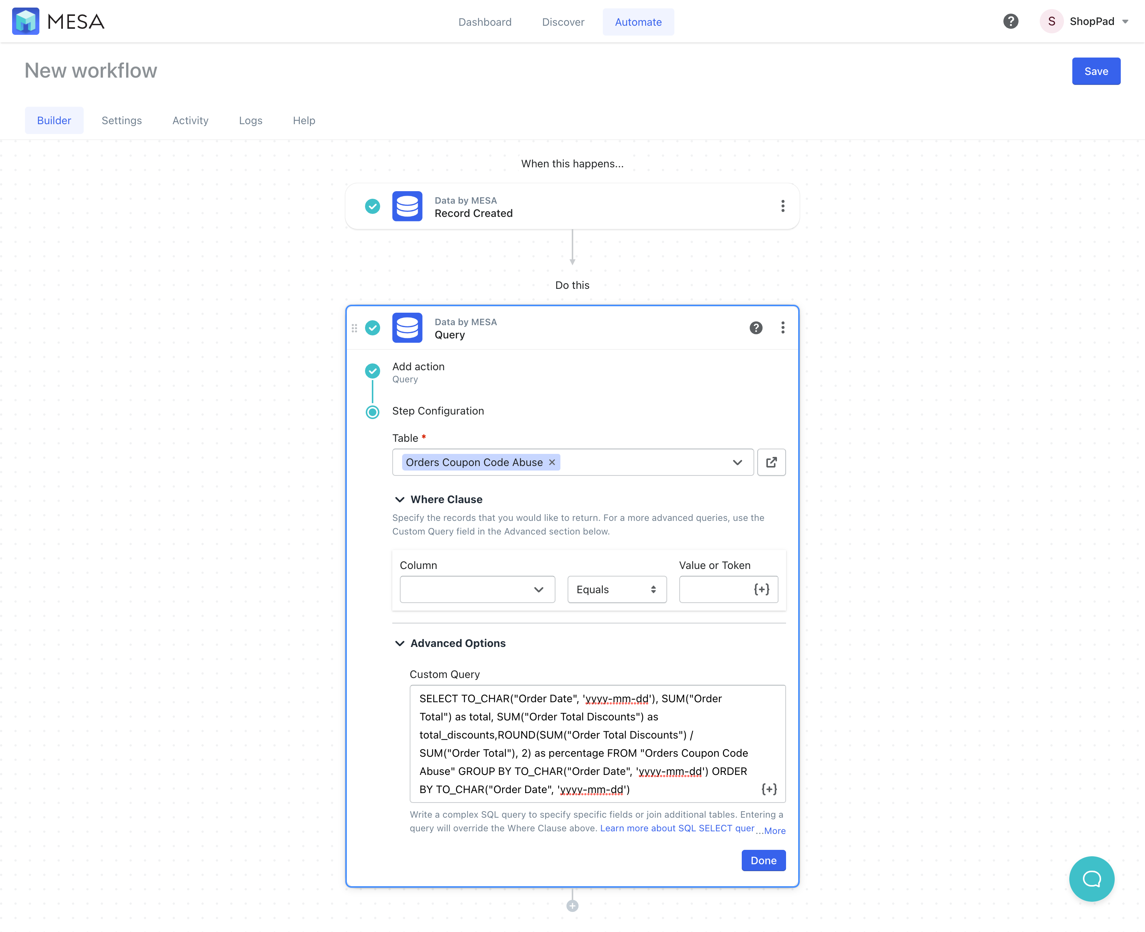This screenshot has height=932, width=1145.
Task: Go to the Discover page
Action: pyautogui.click(x=563, y=22)
